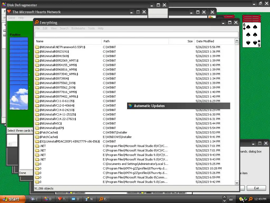Select the $NtUninstall.NETFramework3.5SP1$ folder icon

37,47
